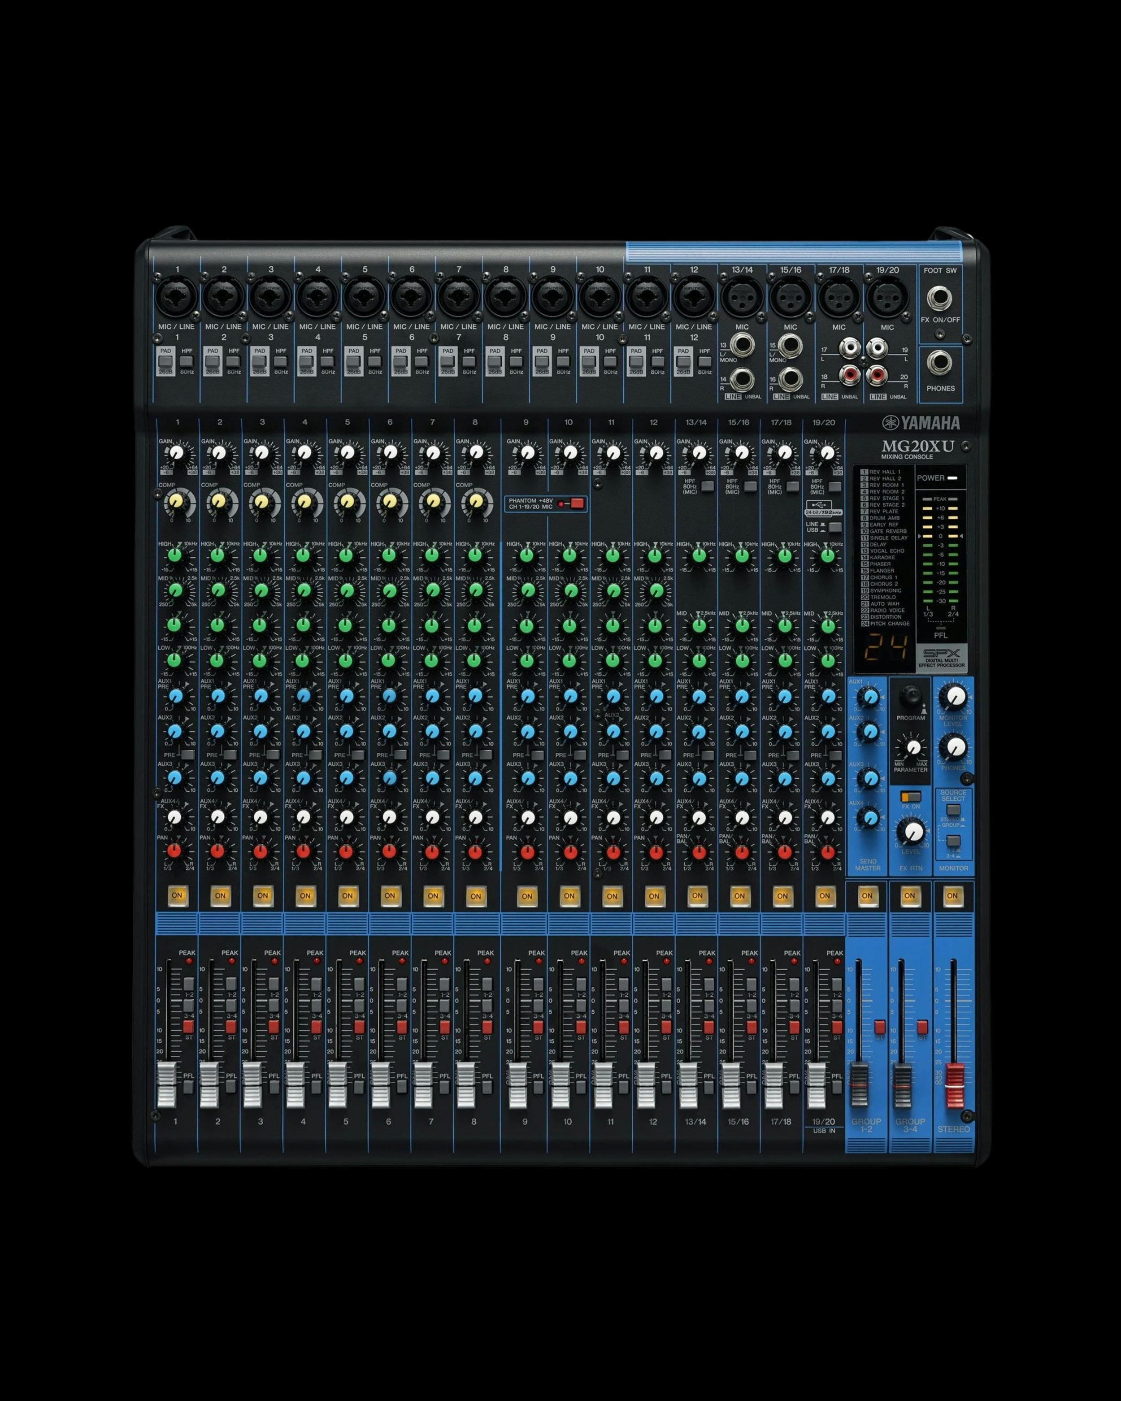Click the SEND MASTER AUX1 knob
The width and height of the screenshot is (1121, 1401).
pyautogui.click(x=870, y=697)
